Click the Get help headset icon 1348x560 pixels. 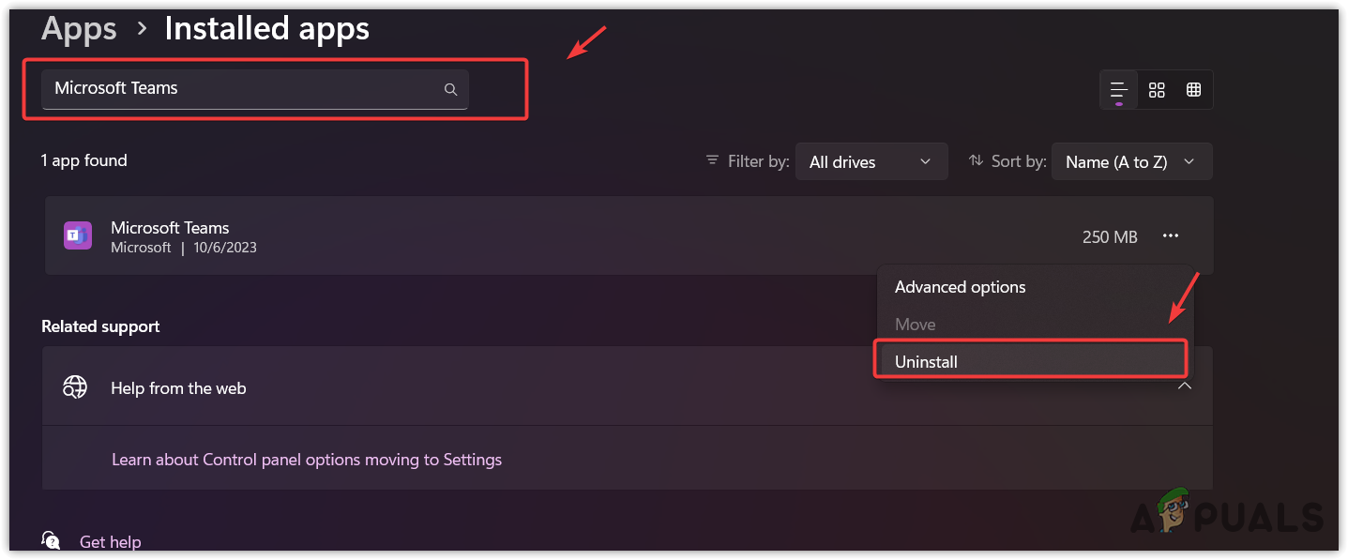point(51,541)
